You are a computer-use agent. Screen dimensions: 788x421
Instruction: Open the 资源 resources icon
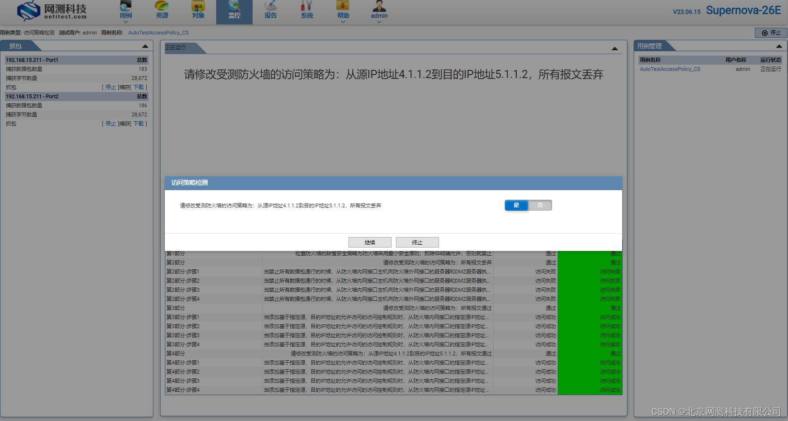pyautogui.click(x=162, y=6)
